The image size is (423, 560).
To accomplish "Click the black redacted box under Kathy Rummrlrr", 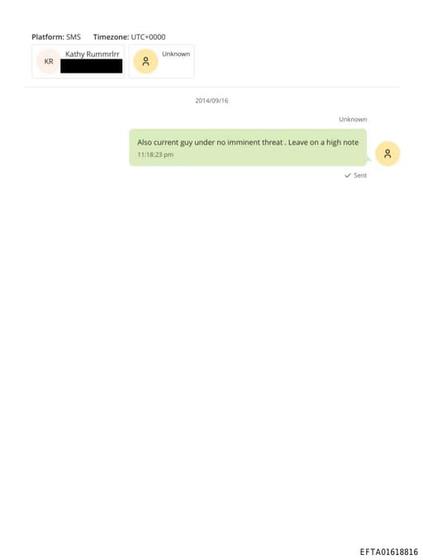I will 92,66.
